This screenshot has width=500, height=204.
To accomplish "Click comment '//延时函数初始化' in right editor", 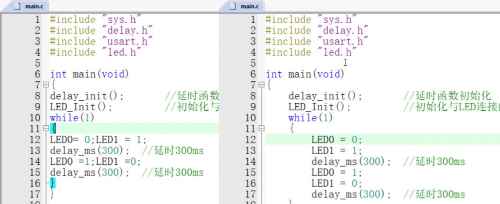I will (x=447, y=96).
